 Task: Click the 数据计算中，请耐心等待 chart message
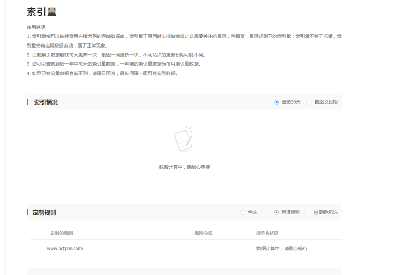[x=184, y=167]
